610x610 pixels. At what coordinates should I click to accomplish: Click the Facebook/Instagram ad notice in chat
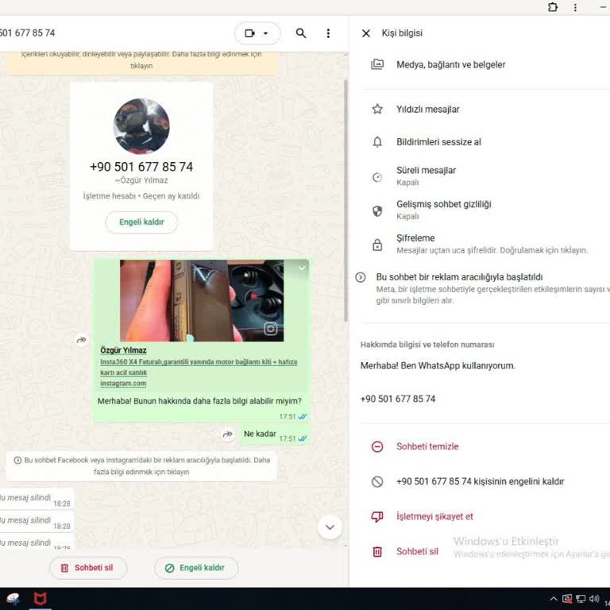pyautogui.click(x=141, y=466)
